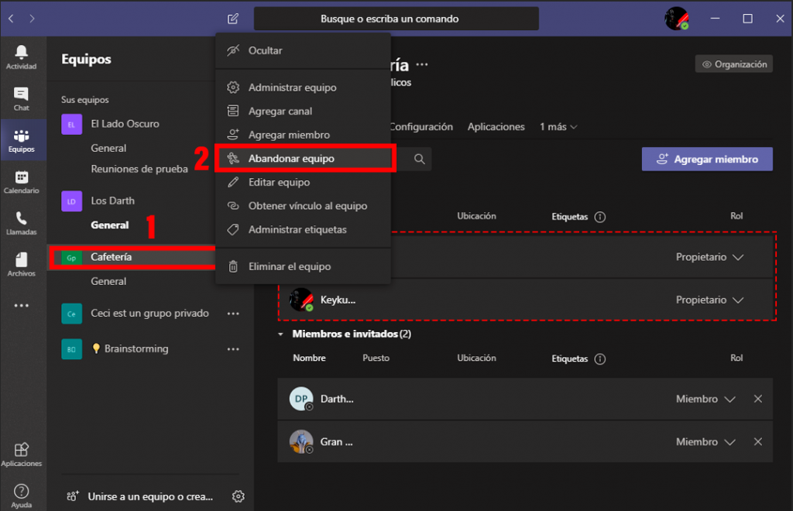Viewport: 793px width, 511px height.
Task: Open the Archivos section
Action: pos(21,263)
